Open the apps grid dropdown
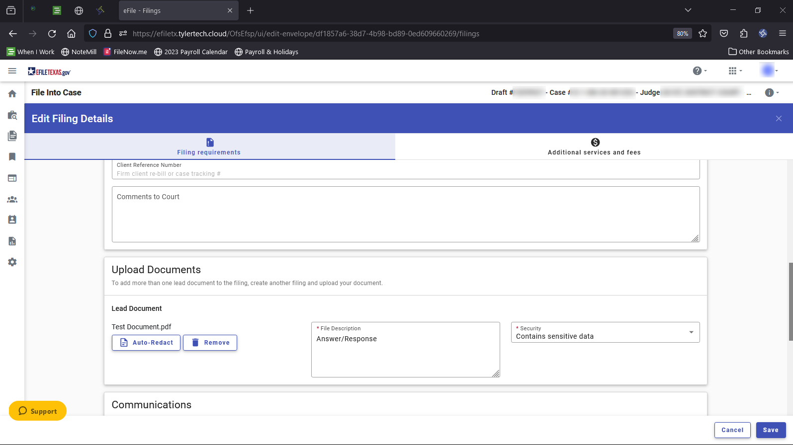This screenshot has height=445, width=793. pyautogui.click(x=734, y=71)
